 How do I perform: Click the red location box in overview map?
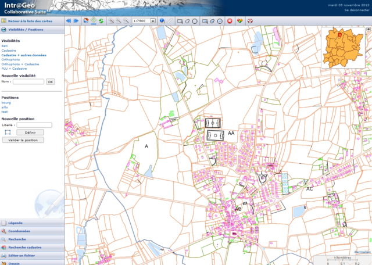pos(339,35)
